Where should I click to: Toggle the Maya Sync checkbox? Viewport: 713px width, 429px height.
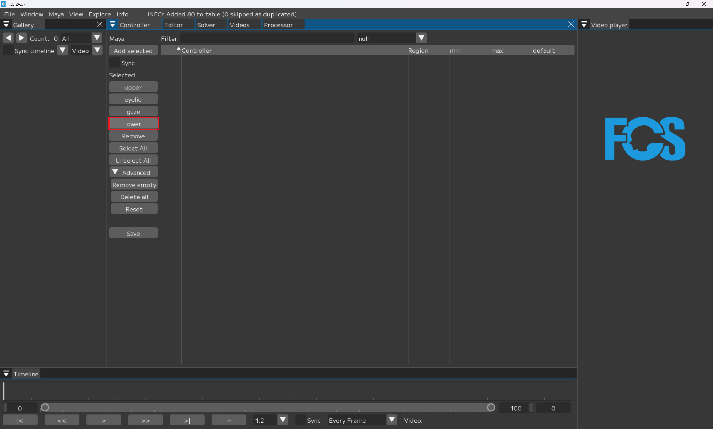[x=114, y=63]
